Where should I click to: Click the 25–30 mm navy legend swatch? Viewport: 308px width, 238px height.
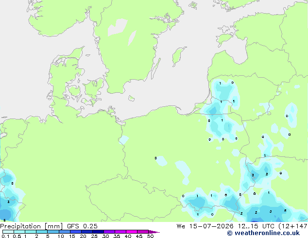tap(98, 232)
